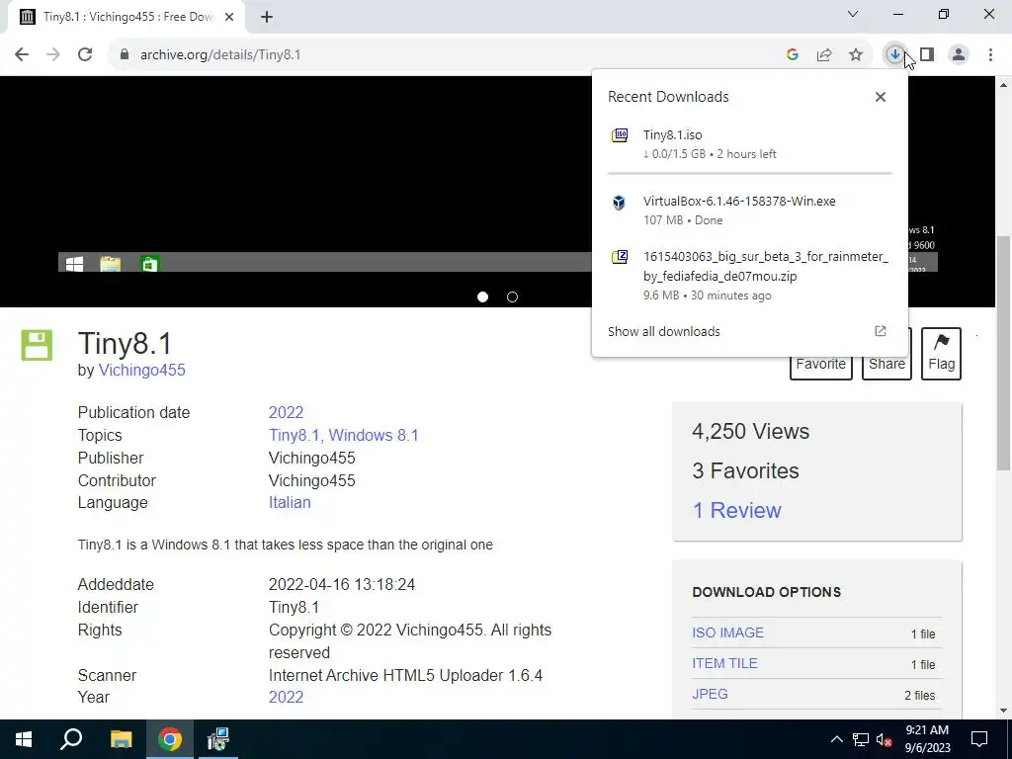The width and height of the screenshot is (1012, 759).
Task: Click the green floppy disk software icon
Action: (x=37, y=345)
